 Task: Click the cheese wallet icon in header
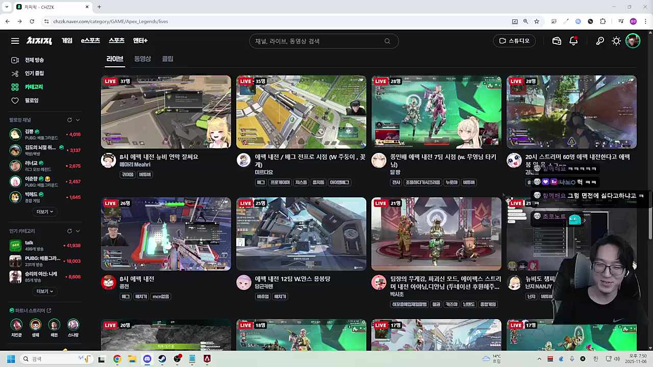pos(557,41)
